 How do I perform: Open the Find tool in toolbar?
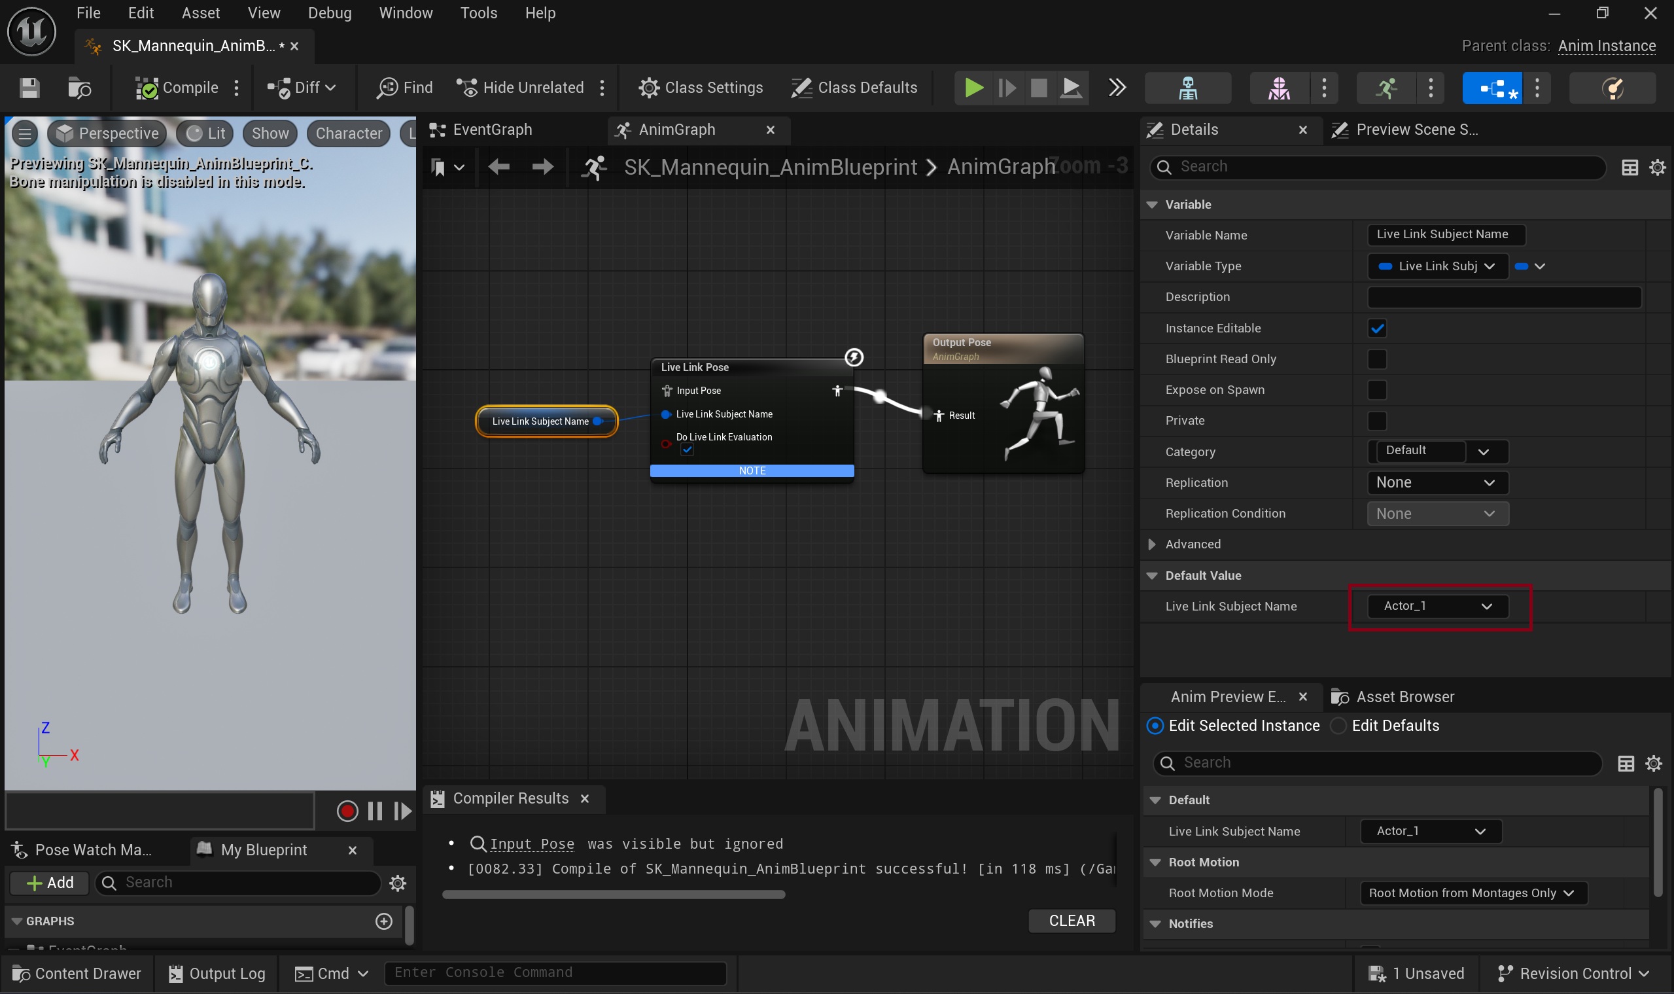tap(404, 88)
